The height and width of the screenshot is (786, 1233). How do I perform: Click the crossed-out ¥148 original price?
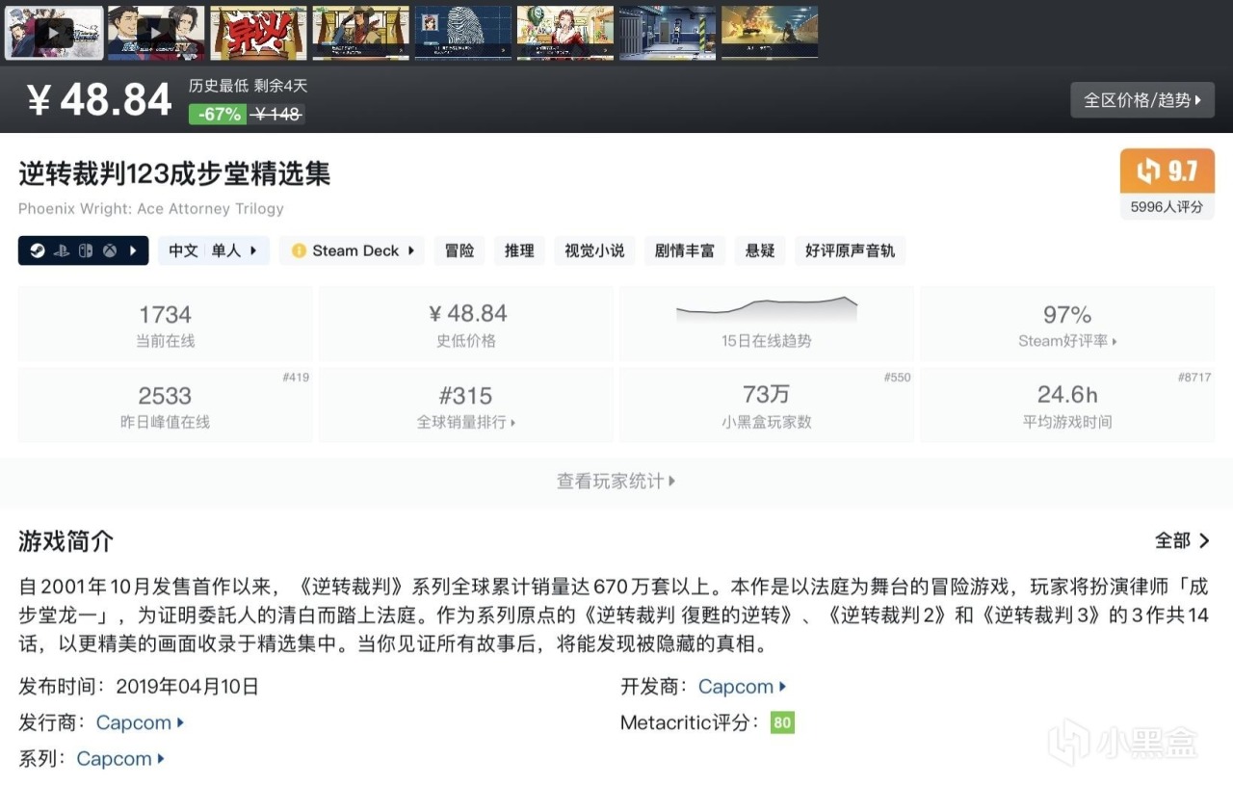click(x=277, y=115)
